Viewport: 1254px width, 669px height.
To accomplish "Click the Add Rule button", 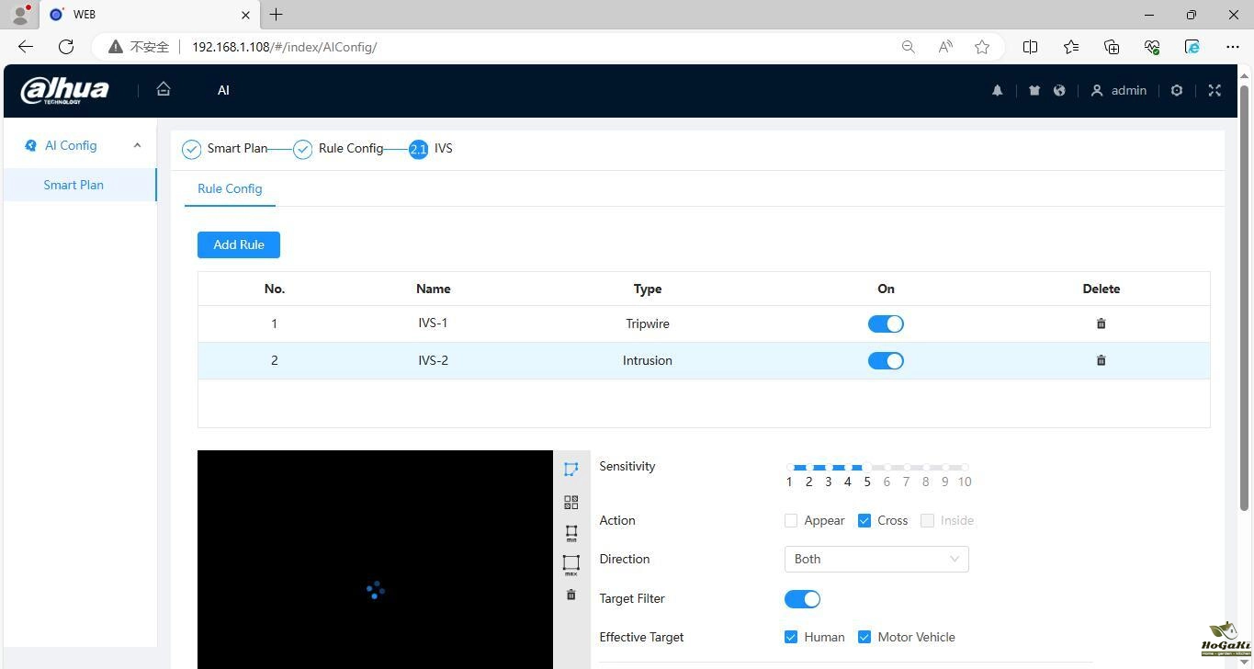I will point(239,244).
